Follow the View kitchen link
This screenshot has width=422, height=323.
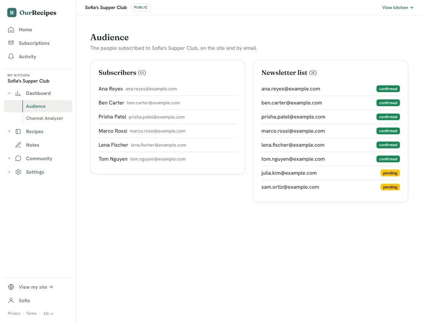[397, 8]
